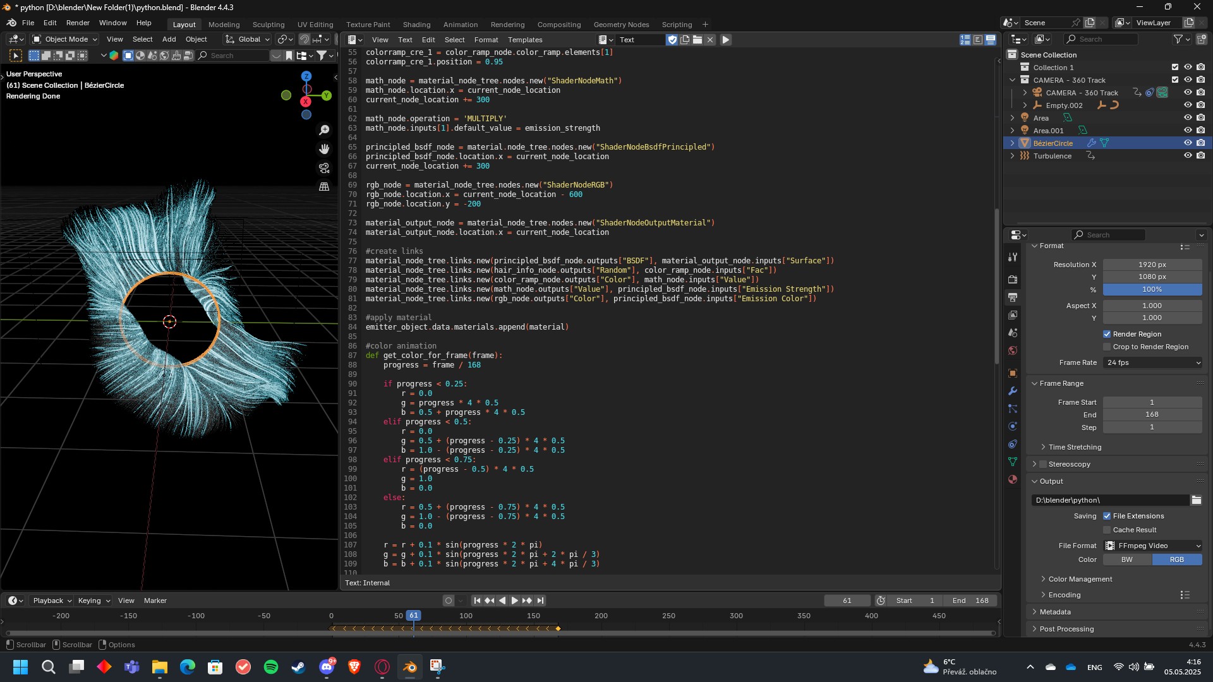Open the Object Constraints properties tab
The width and height of the screenshot is (1213, 682).
pos(1013,444)
